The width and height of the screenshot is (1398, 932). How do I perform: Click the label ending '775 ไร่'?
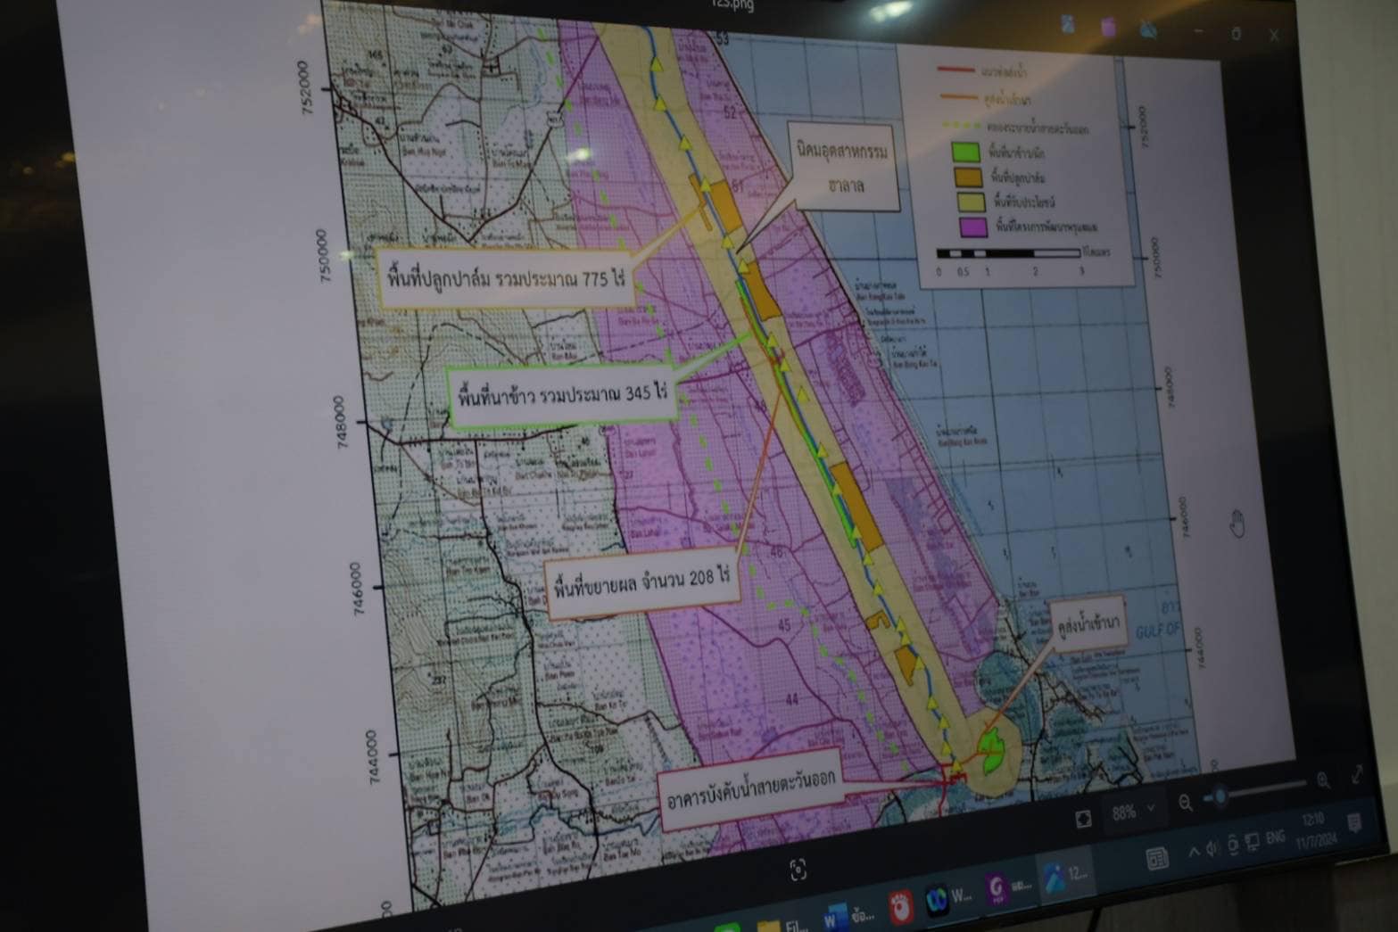click(x=505, y=280)
